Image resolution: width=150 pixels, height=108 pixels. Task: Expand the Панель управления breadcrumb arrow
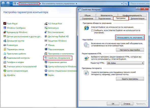point(40,4)
